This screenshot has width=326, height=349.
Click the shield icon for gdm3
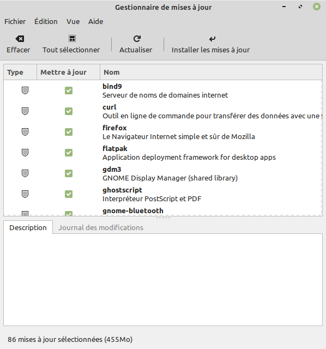tap(25, 173)
